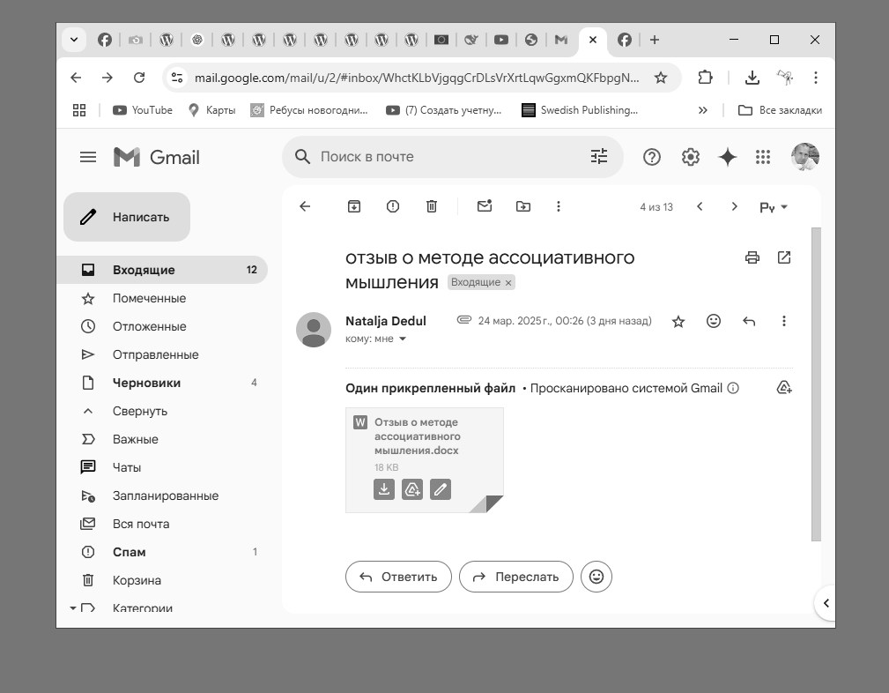The width and height of the screenshot is (889, 693).
Task: Click the Переслать button
Action: 516,577
